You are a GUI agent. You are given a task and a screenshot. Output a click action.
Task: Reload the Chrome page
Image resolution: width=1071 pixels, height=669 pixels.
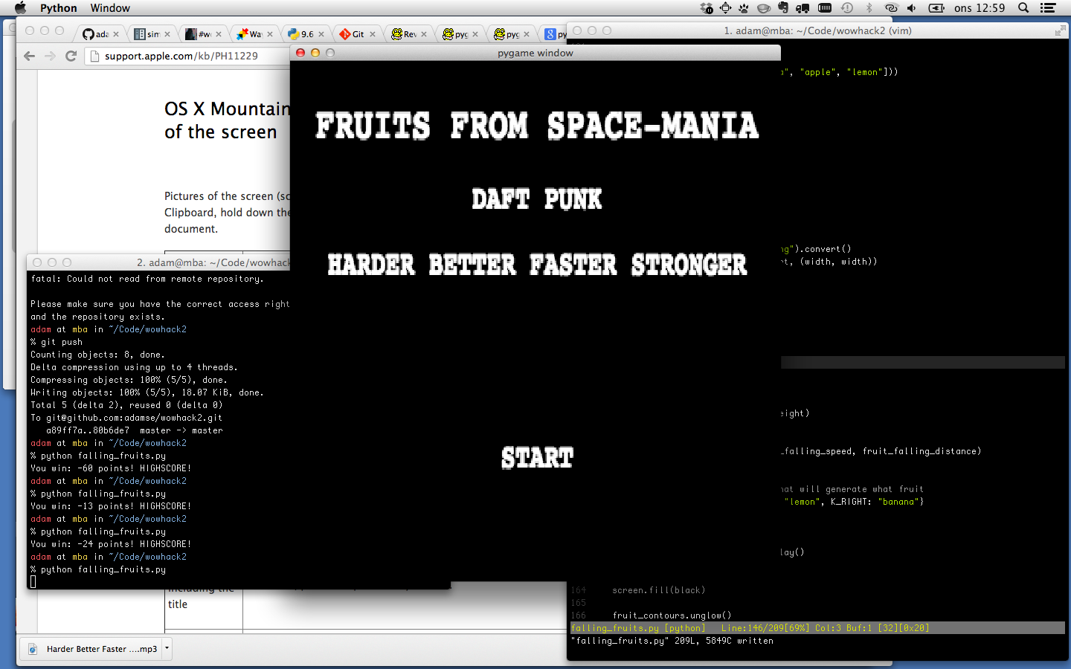click(x=71, y=56)
